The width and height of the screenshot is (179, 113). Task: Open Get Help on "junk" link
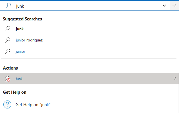[33, 105]
